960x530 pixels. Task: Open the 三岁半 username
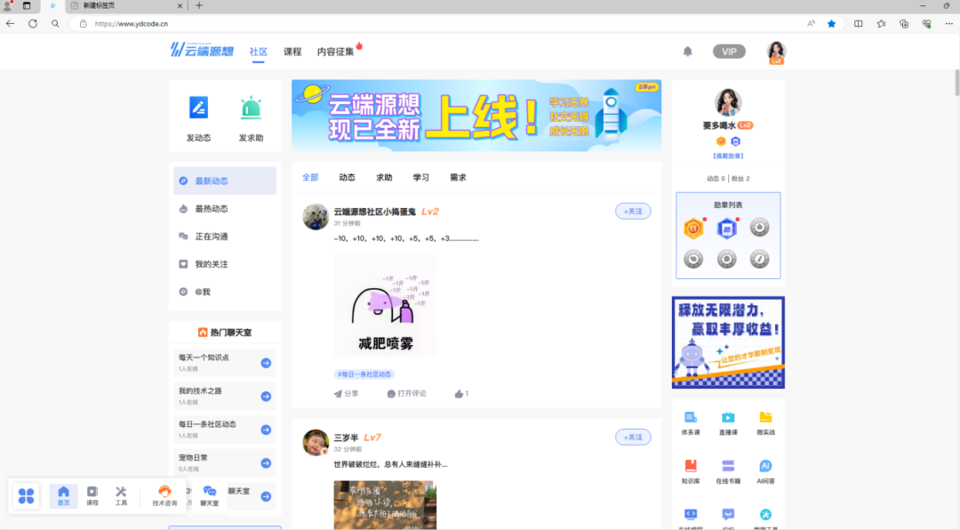[346, 438]
